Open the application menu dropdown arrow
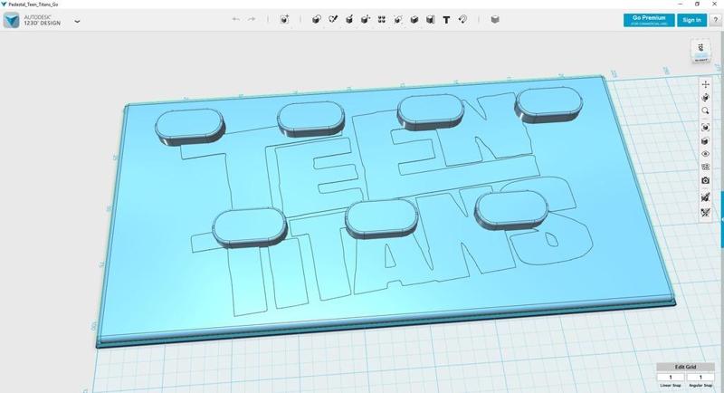 point(77,21)
